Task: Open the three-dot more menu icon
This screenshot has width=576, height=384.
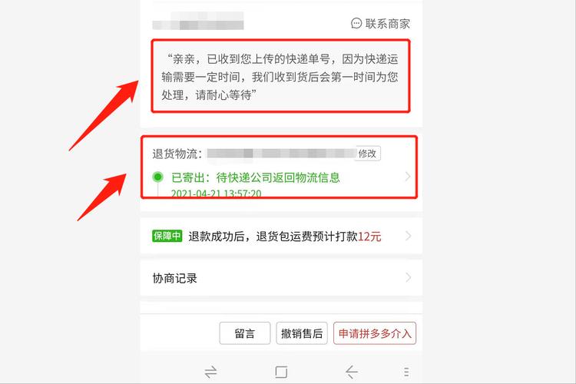Action: tap(406, 372)
